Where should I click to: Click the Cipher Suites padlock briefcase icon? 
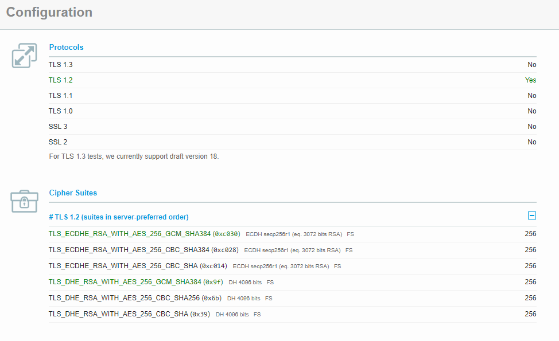pyautogui.click(x=24, y=201)
